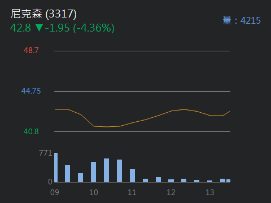Click the lower limit price 40.8
This screenshot has width=271, height=203.
(x=31, y=131)
